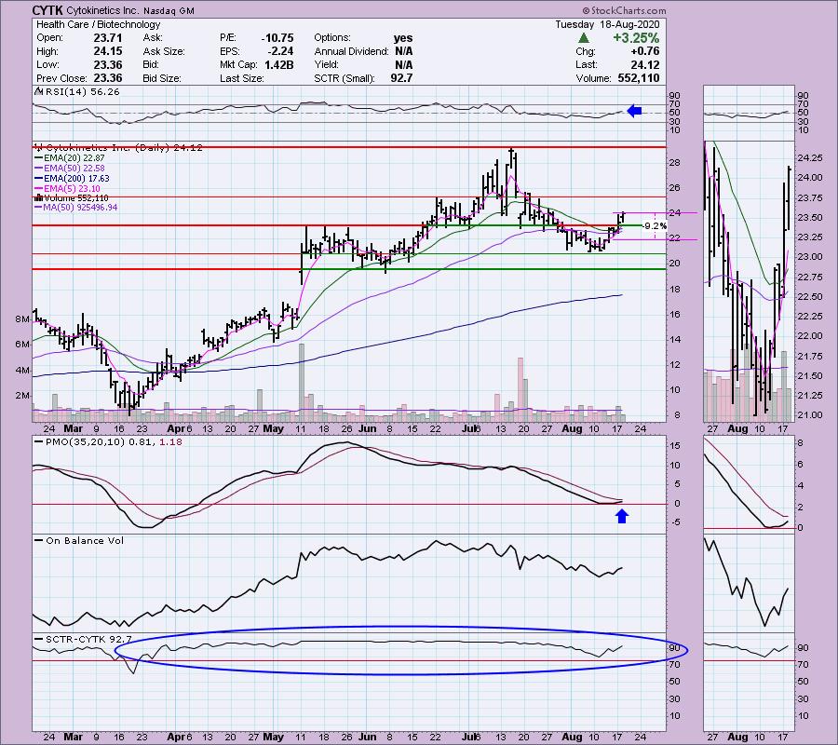Select the 21.00 price label in zoom panel
Image resolution: width=838 pixels, height=745 pixels.
(810, 415)
